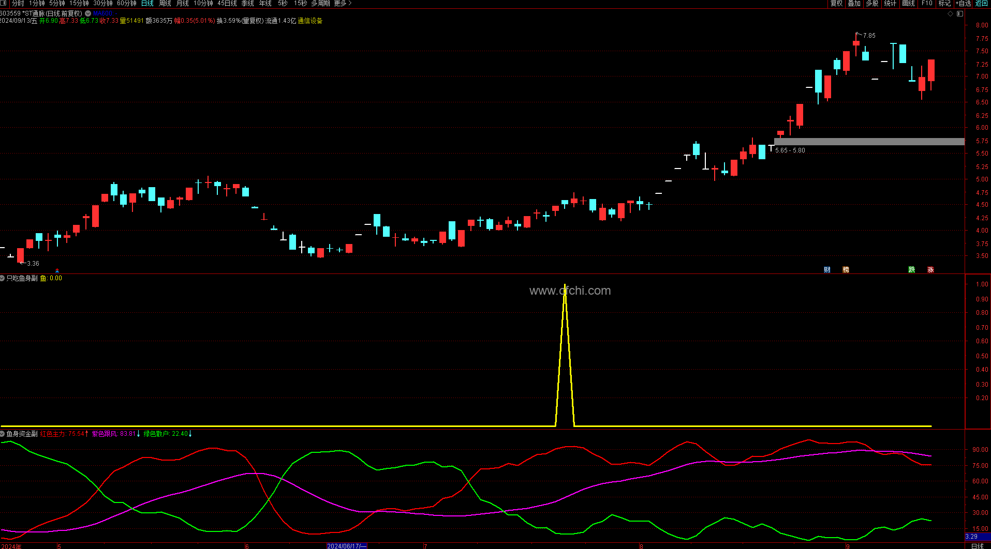The height and width of the screenshot is (549, 991).
Task: Click the 鱼: 0.00 indicator value
Action: (51, 278)
